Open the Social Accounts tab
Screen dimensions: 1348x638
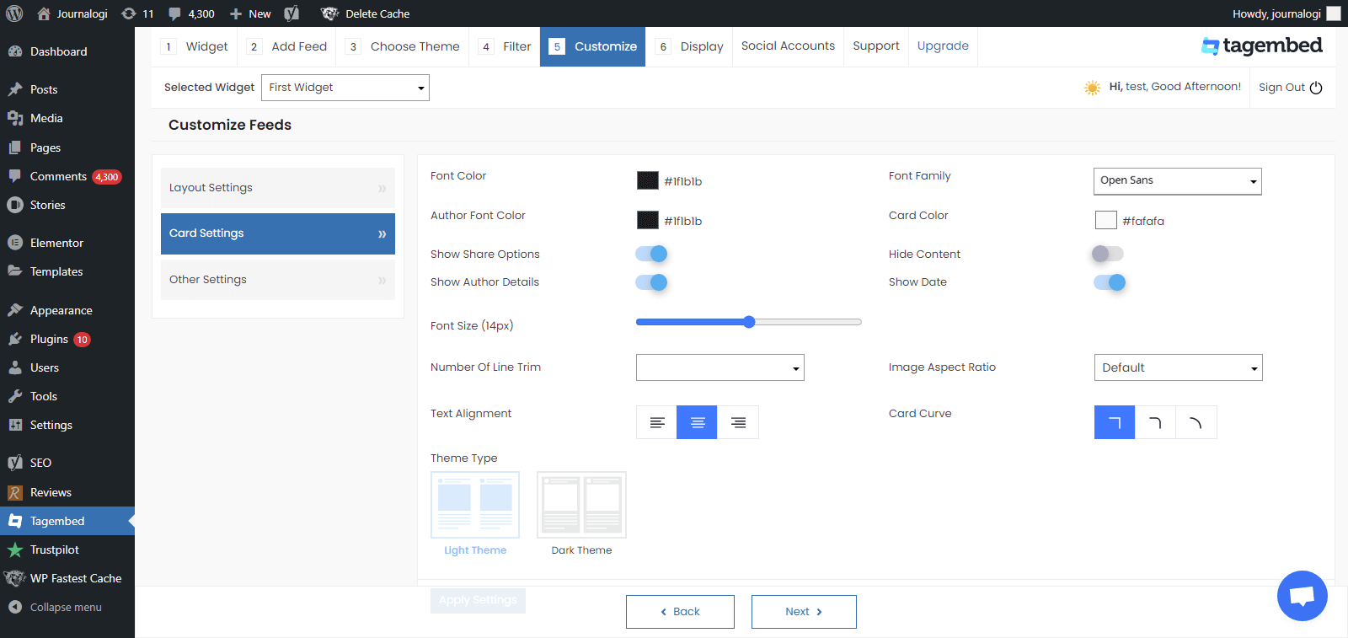[788, 46]
